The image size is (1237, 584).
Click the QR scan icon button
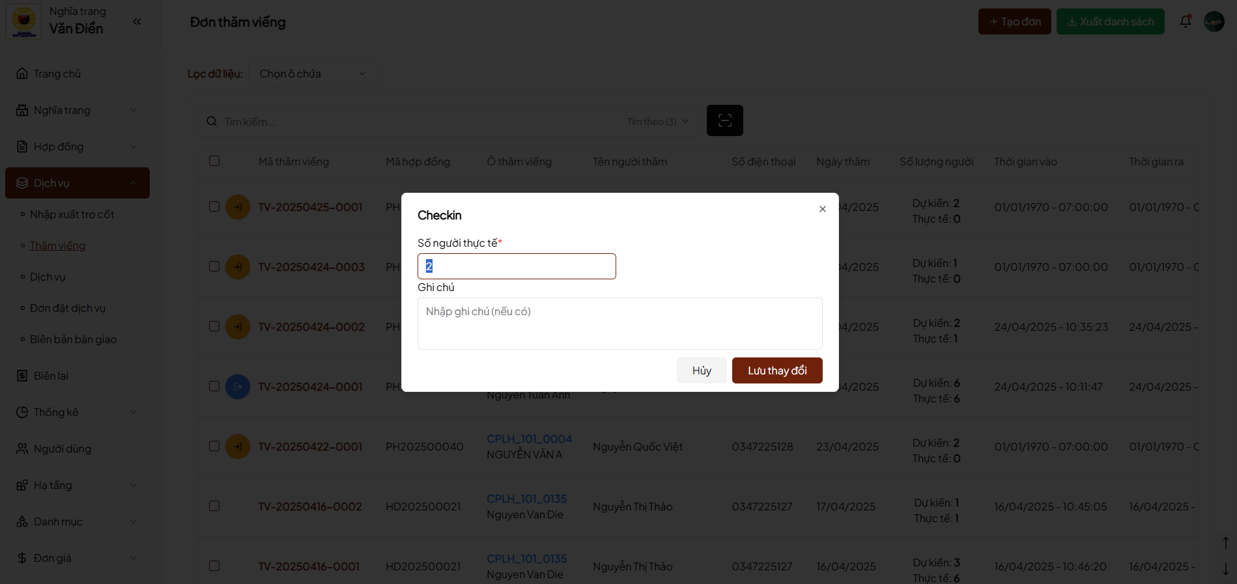[724, 120]
